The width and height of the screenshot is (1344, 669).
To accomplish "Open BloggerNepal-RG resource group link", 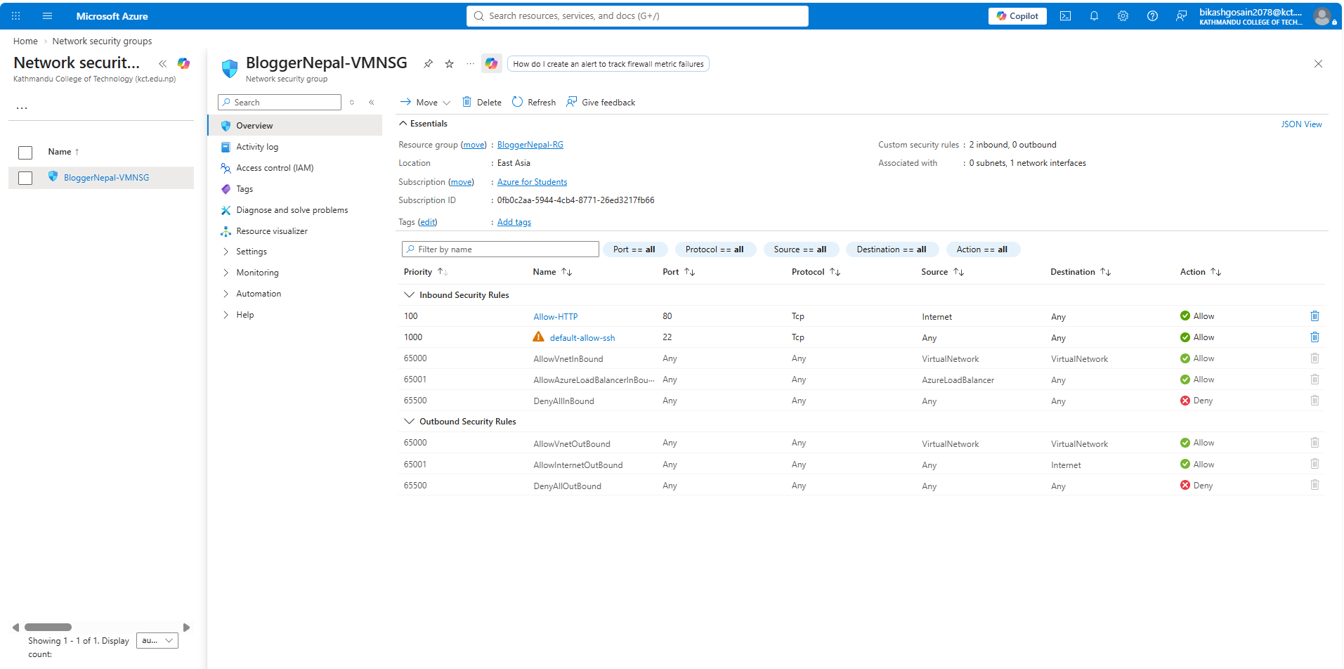I will [x=530, y=145].
